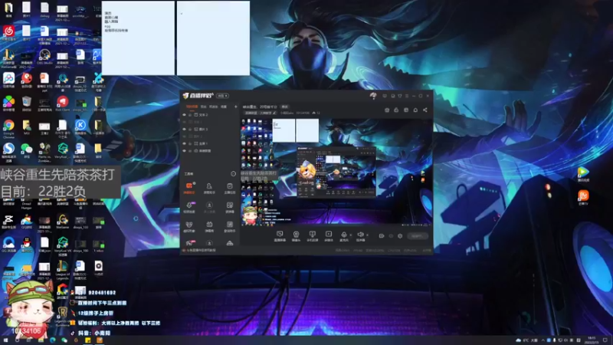Open Windows Start button
This screenshot has height=345, width=613.
pyautogui.click(x=5, y=340)
